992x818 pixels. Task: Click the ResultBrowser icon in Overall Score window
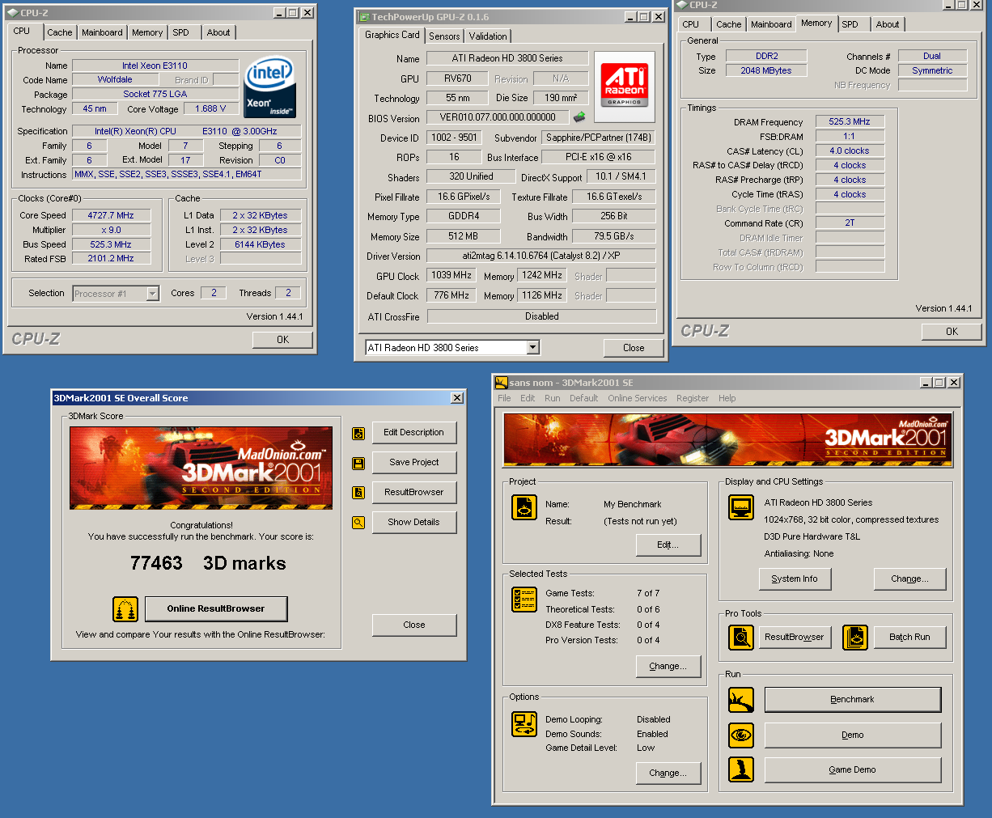tap(358, 493)
